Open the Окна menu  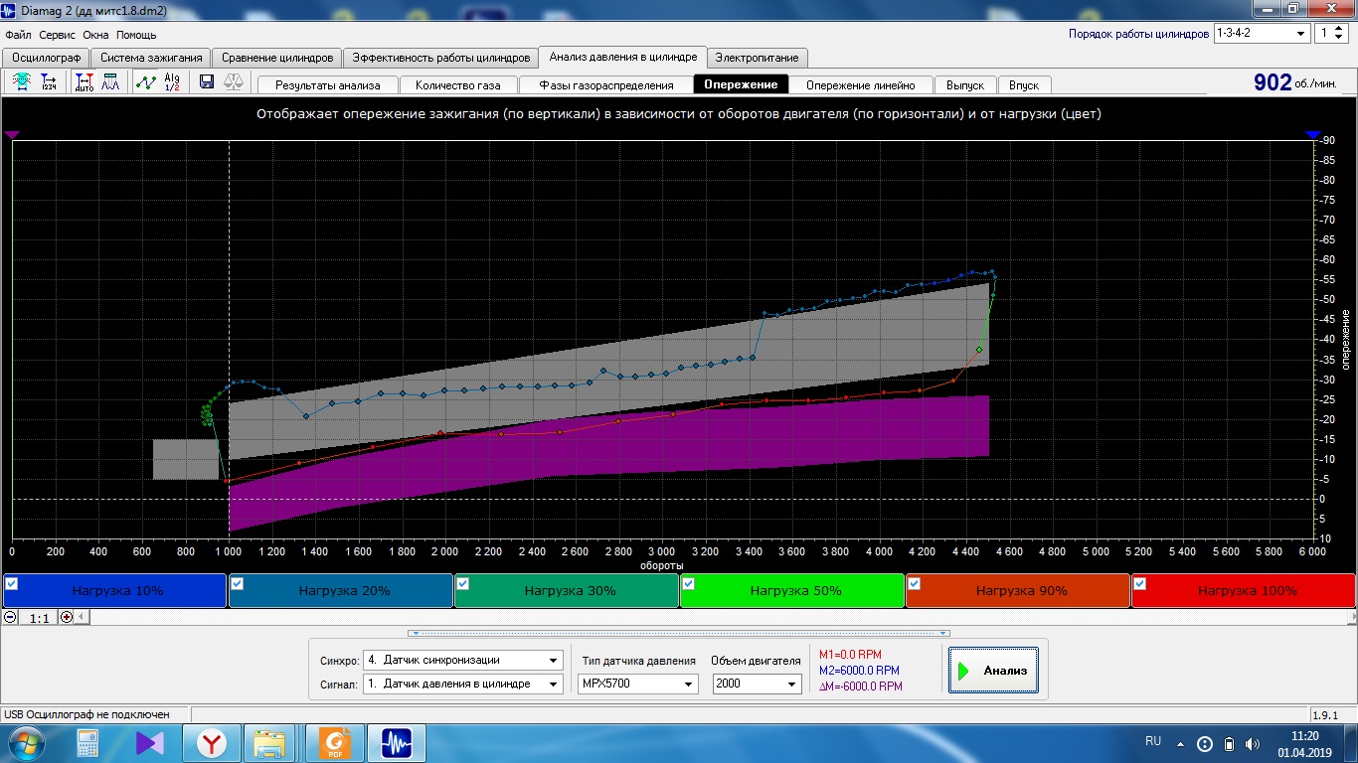(x=96, y=35)
